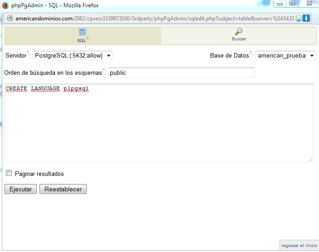Click the lightbulb icon in address bar

tap(299, 18)
